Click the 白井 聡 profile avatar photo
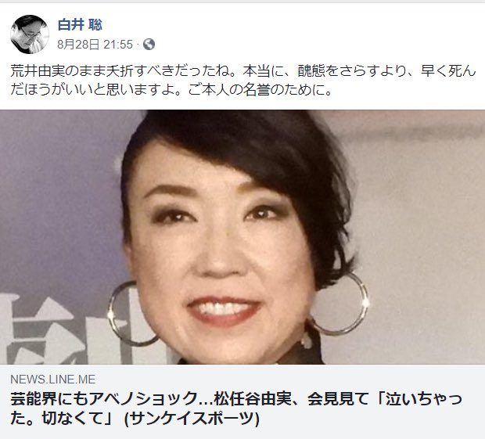Image resolution: width=485 pixels, height=439 pixels. pos(30,34)
